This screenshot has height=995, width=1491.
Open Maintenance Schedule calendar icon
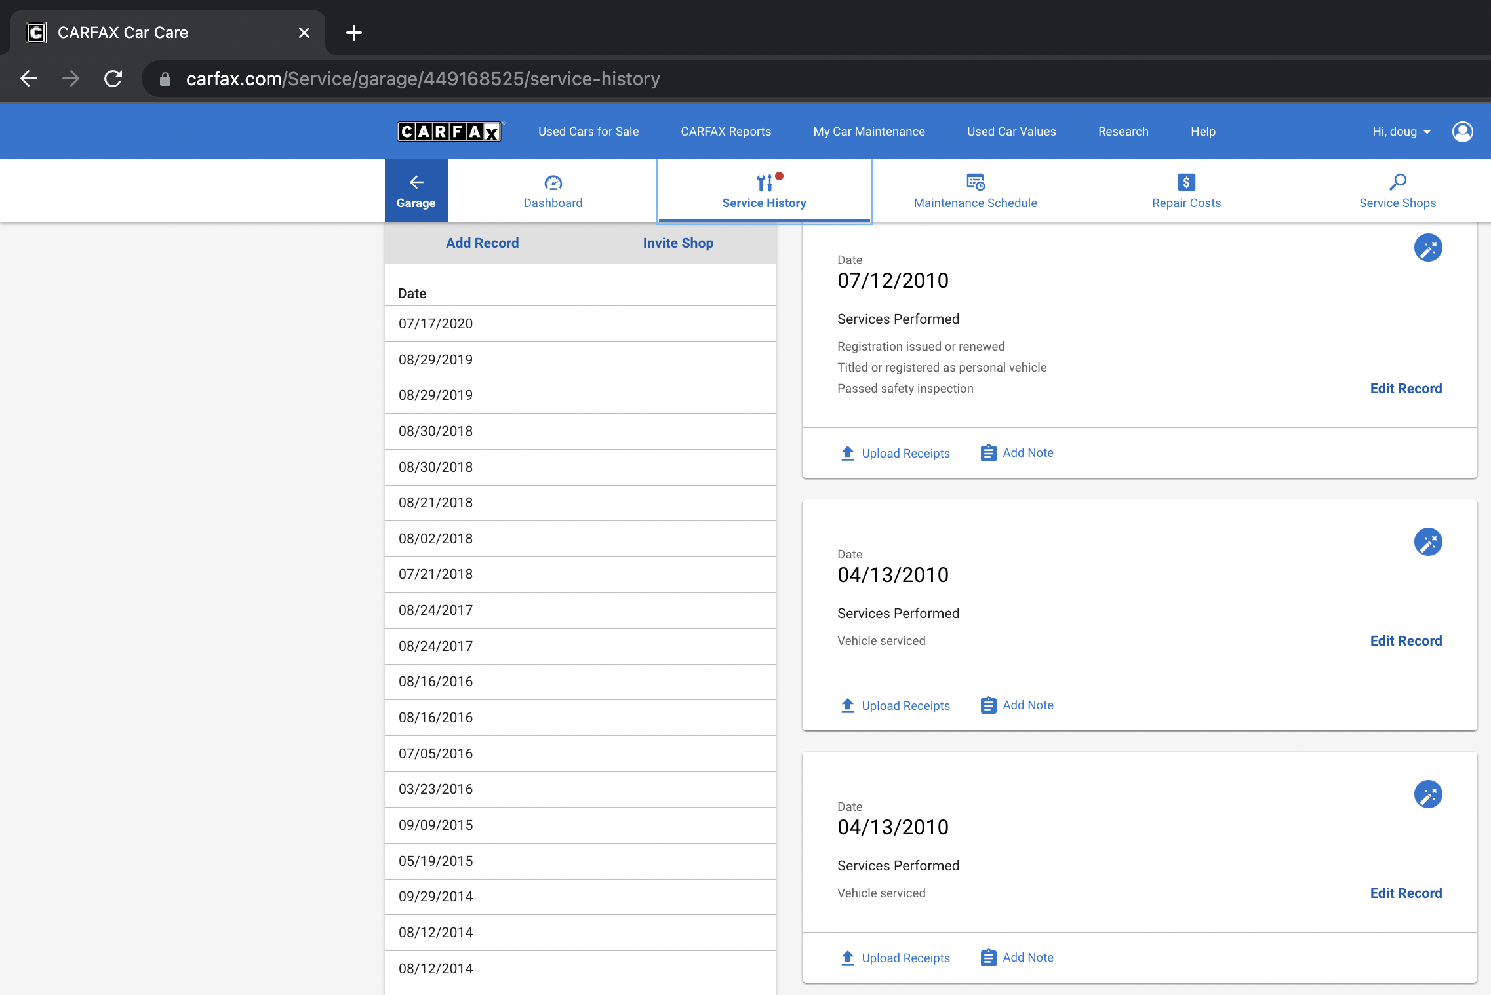coord(976,182)
